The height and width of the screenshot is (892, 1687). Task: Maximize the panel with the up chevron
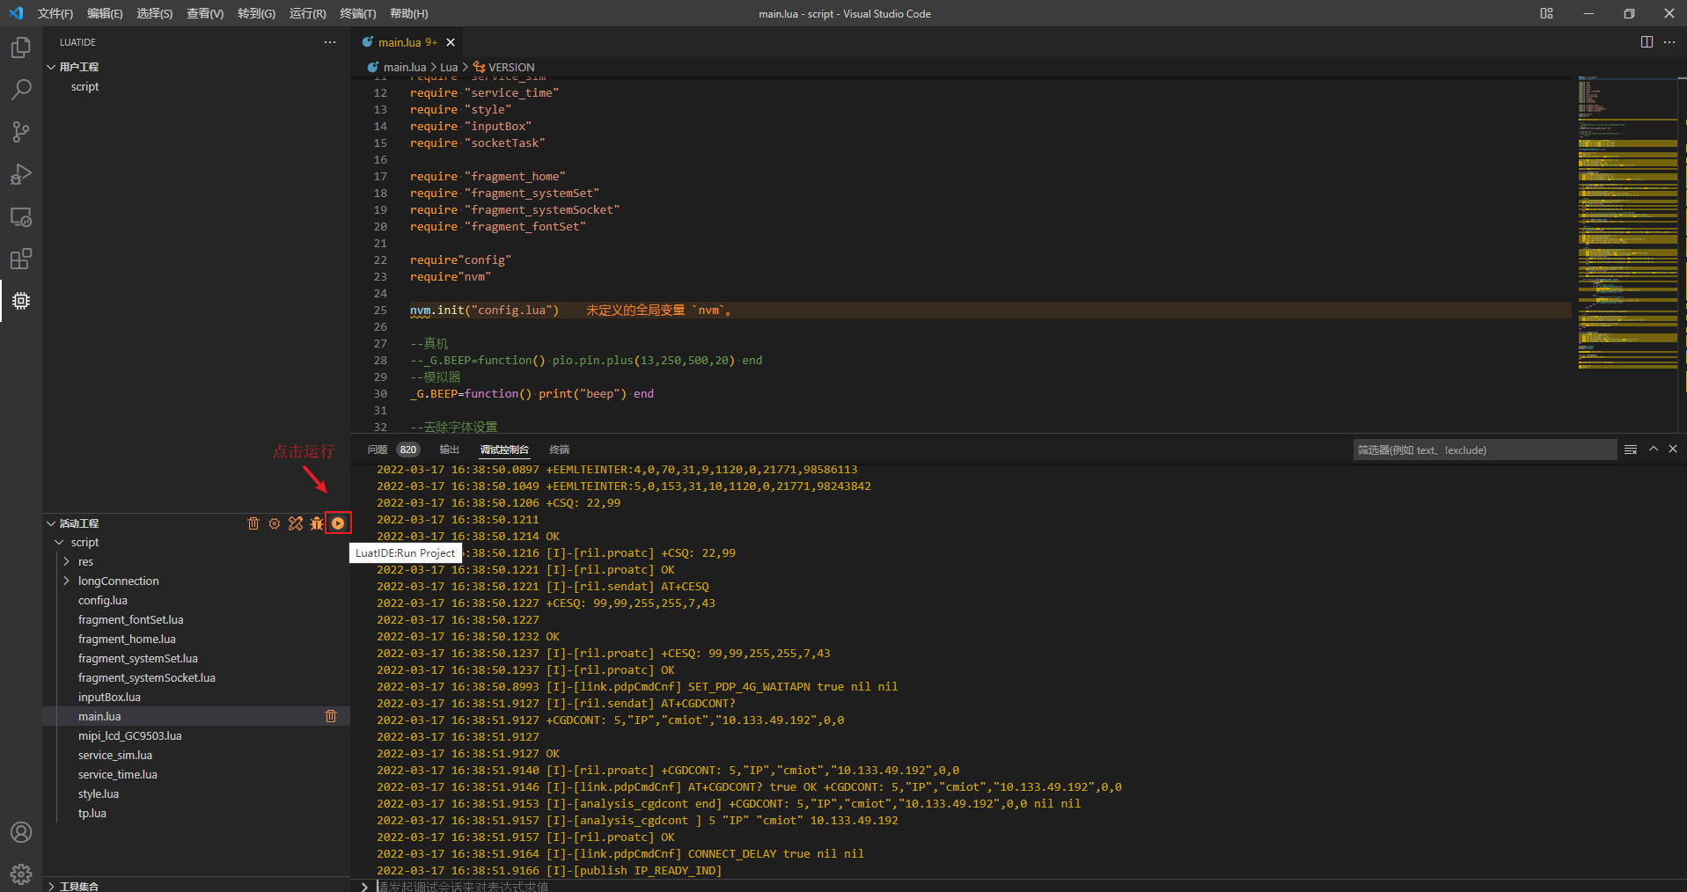(1654, 449)
